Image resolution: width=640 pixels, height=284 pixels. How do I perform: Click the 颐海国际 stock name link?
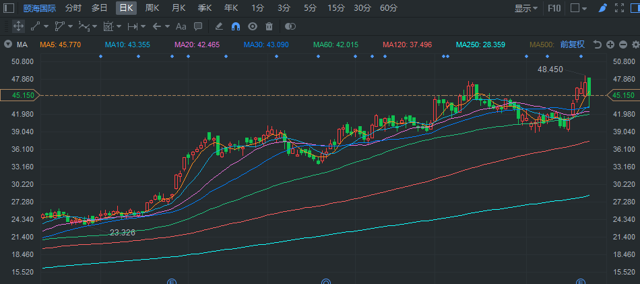coord(40,8)
